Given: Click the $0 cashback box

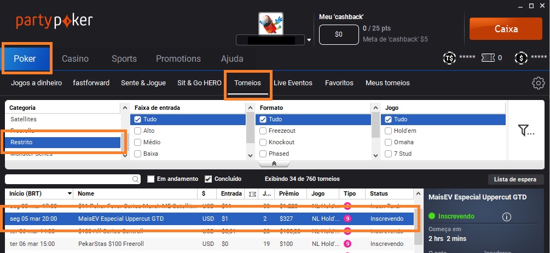Looking at the screenshot, I should [x=339, y=34].
